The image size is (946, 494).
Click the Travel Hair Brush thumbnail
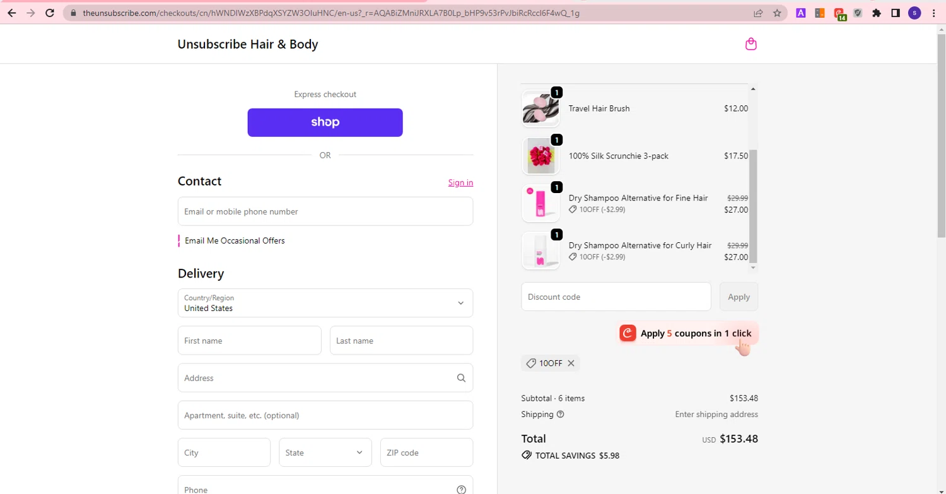click(x=540, y=109)
